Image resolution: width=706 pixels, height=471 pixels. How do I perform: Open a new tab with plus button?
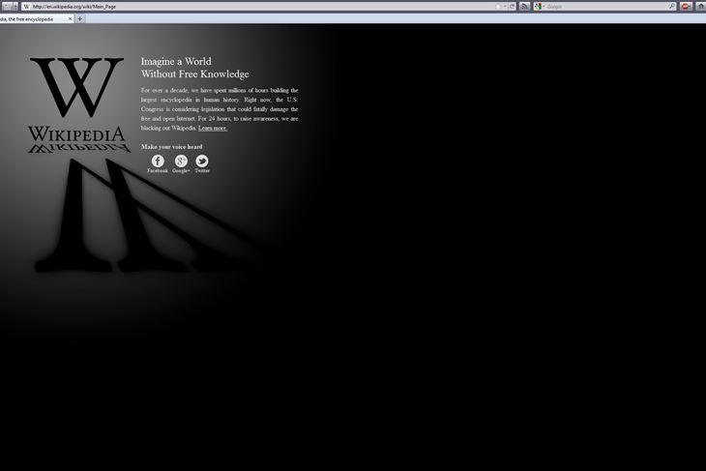pos(80,19)
